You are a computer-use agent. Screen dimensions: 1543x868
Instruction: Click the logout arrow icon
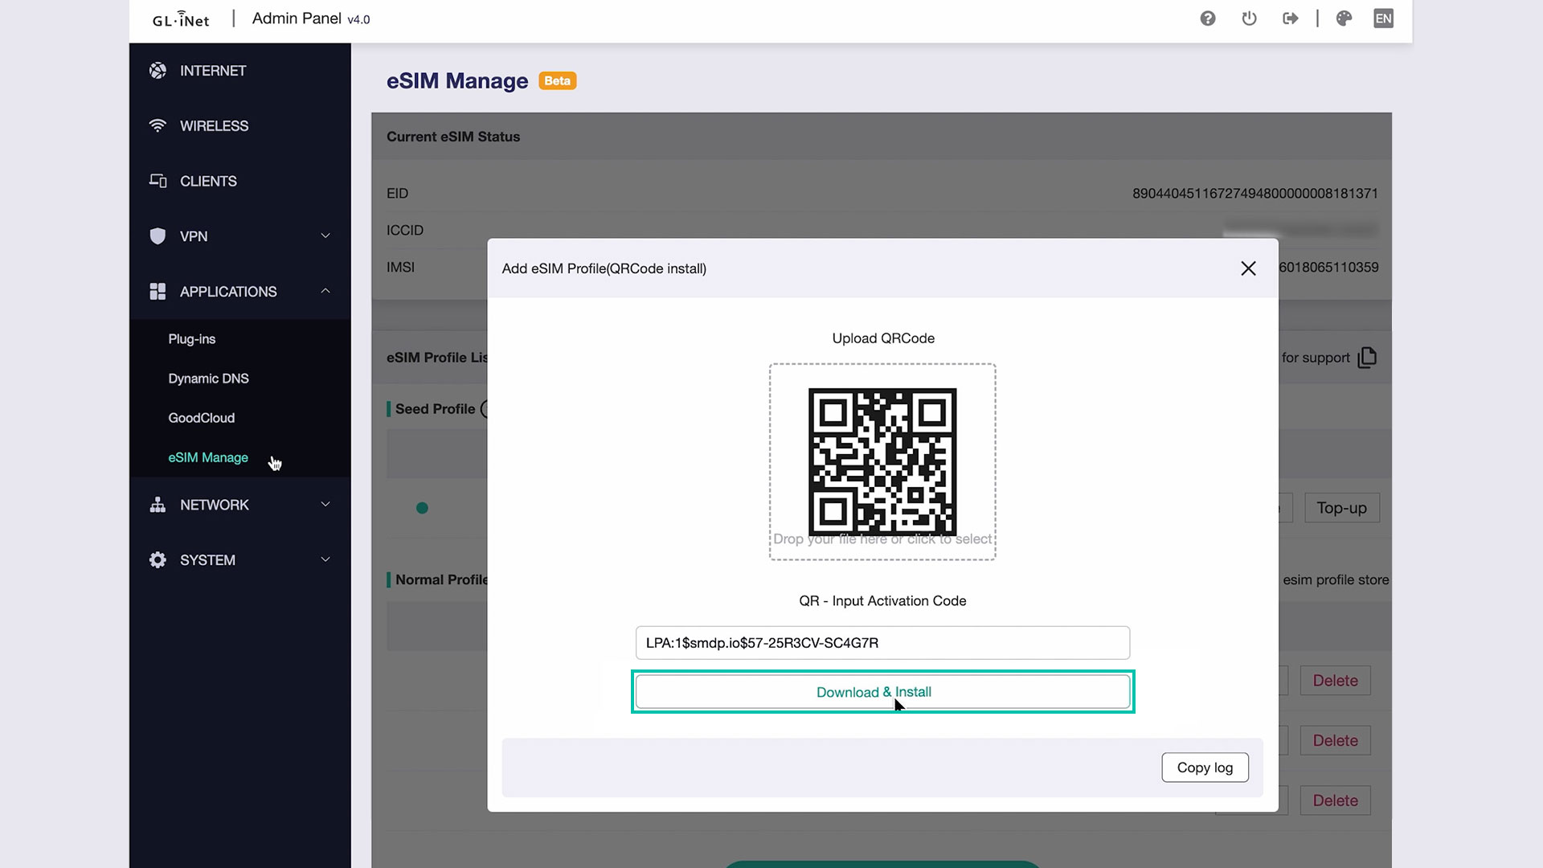(1291, 18)
